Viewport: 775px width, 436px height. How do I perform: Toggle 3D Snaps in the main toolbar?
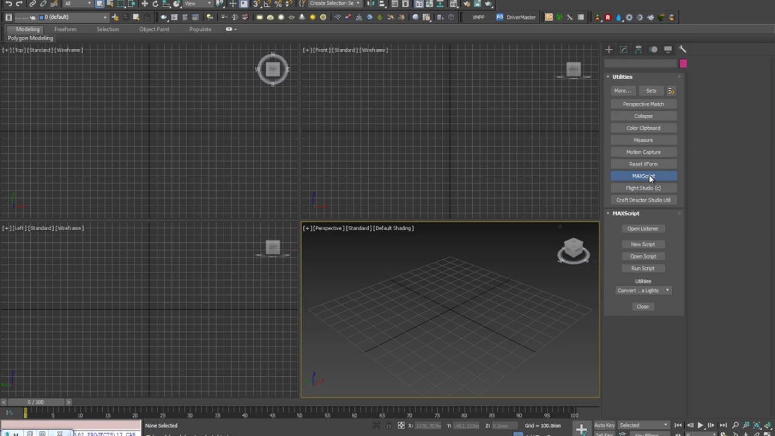(x=256, y=4)
